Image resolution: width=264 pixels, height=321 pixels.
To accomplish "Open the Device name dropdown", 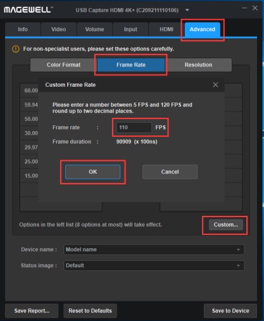I will click(x=154, y=249).
